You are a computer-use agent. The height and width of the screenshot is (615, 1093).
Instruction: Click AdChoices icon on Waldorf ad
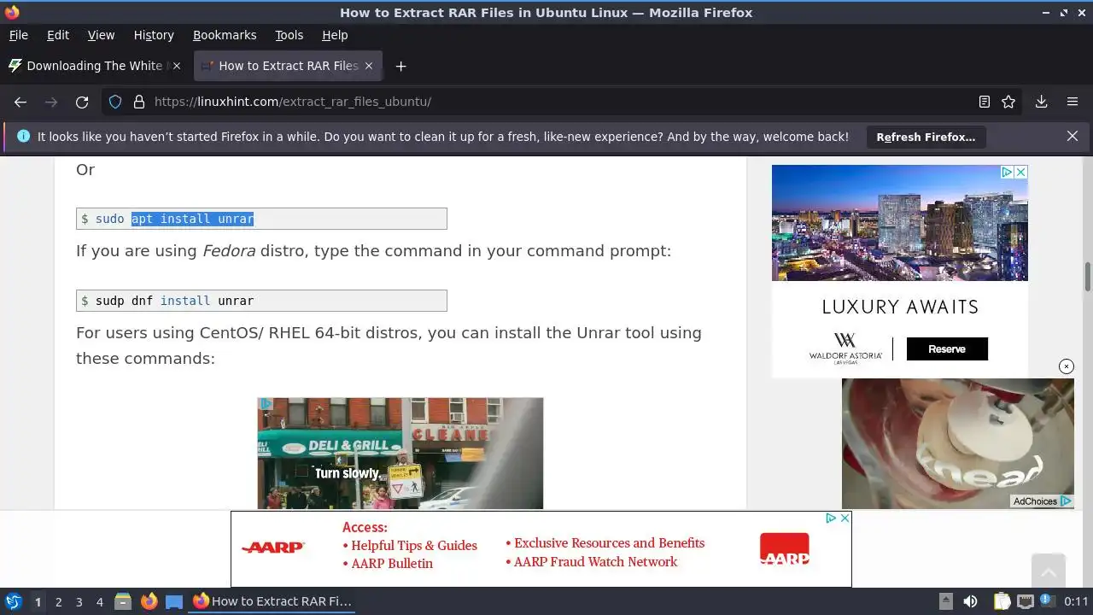point(1007,172)
